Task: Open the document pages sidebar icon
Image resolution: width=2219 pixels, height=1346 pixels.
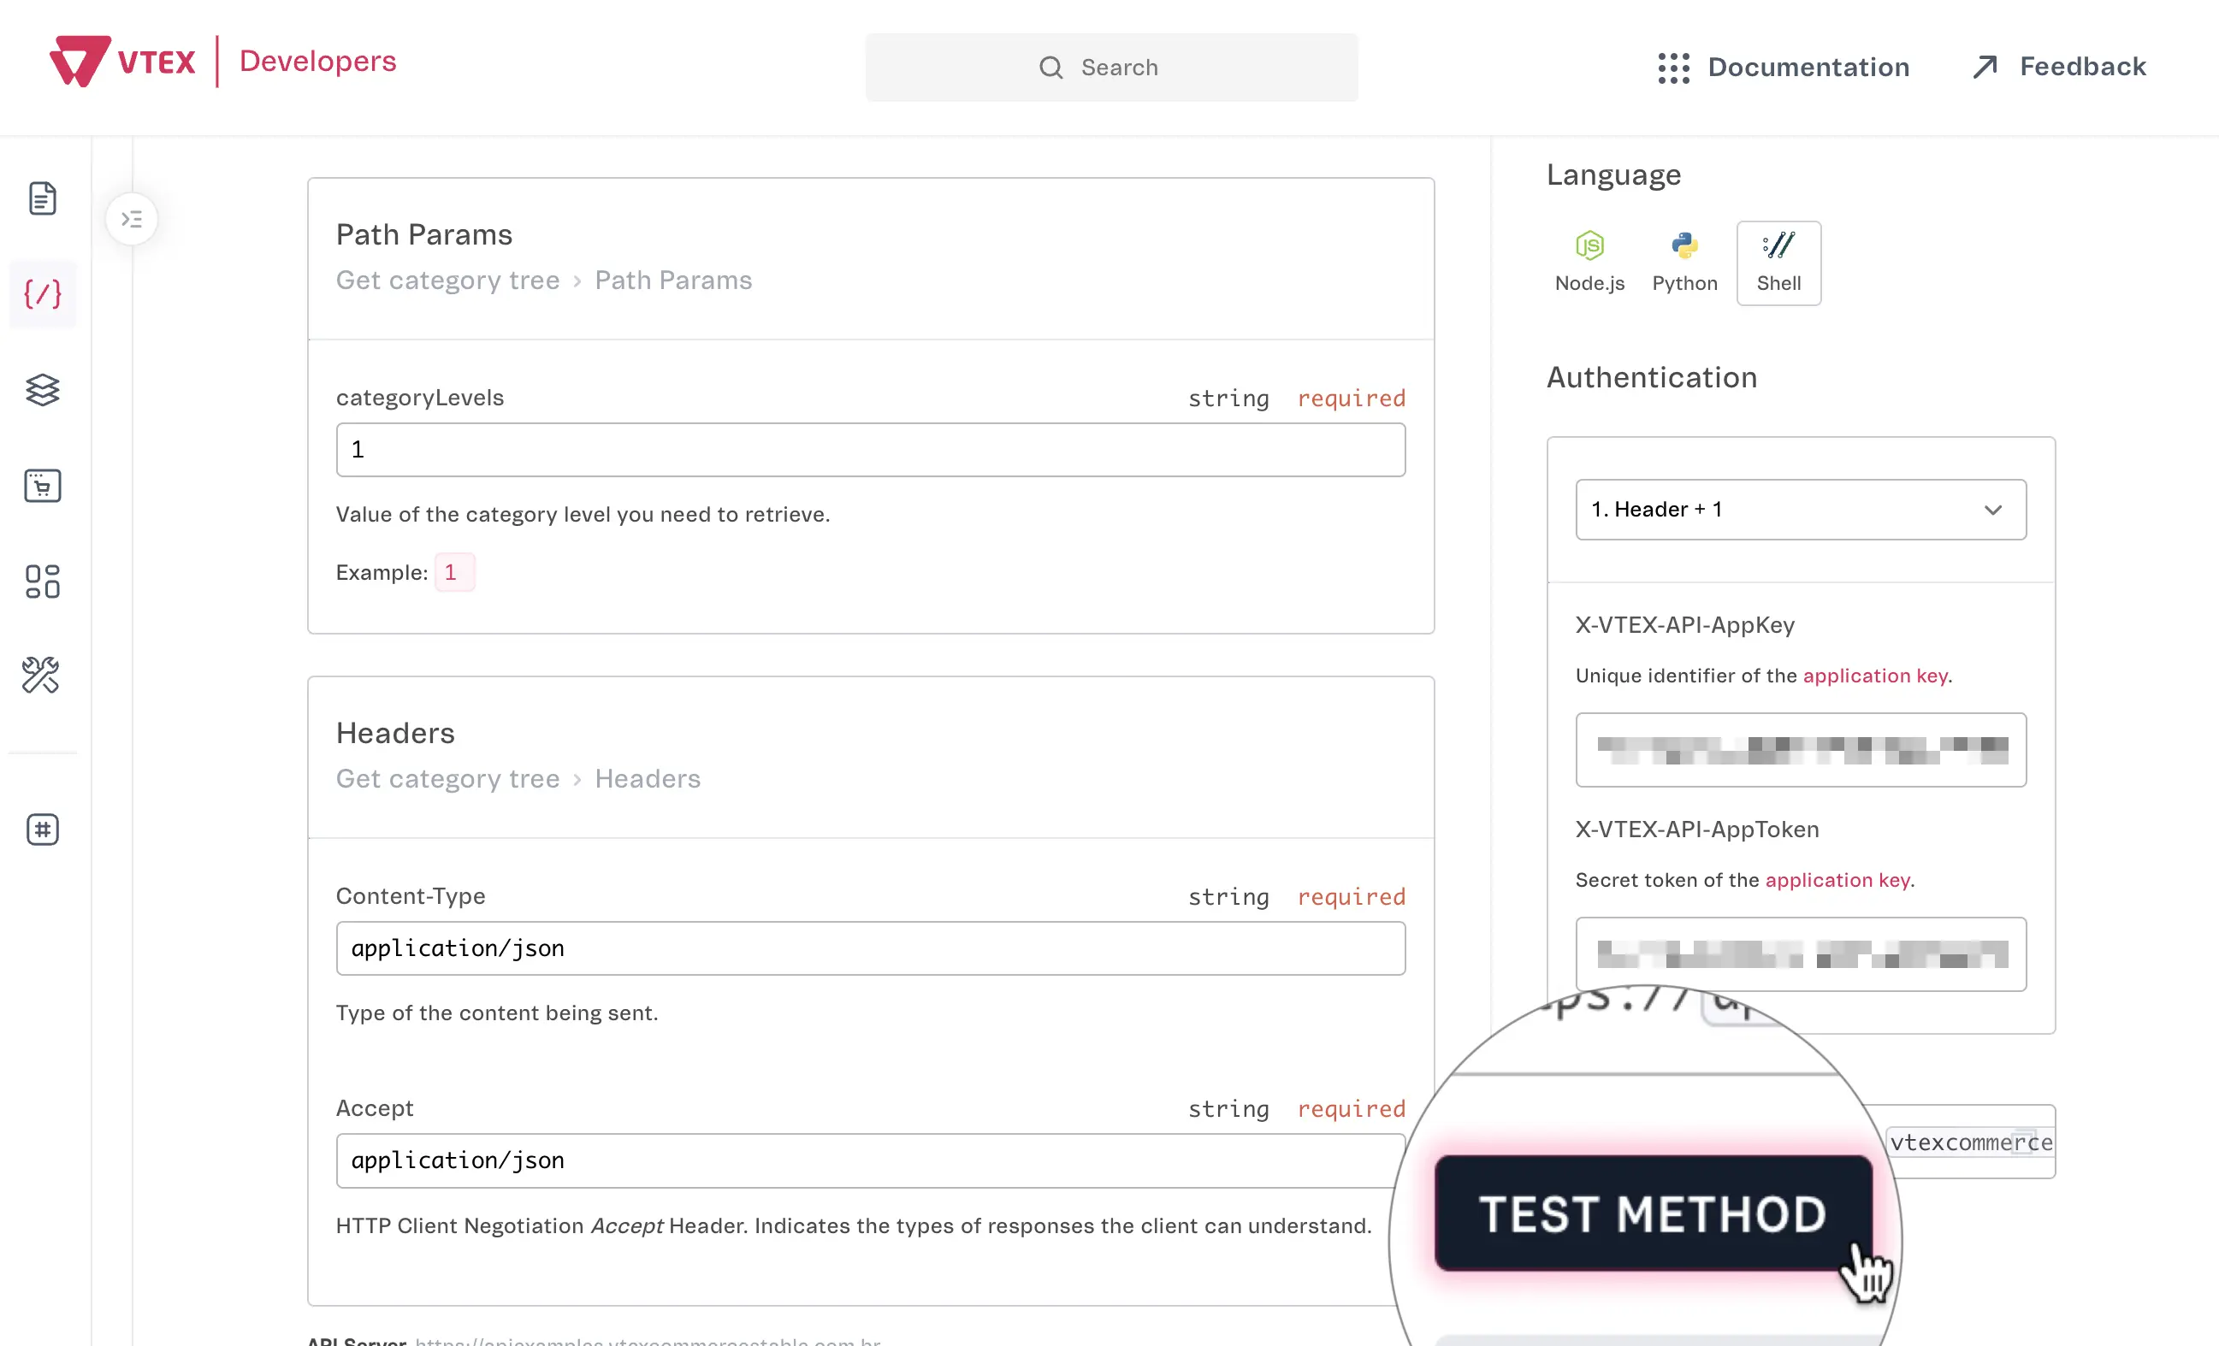Action: [42, 198]
